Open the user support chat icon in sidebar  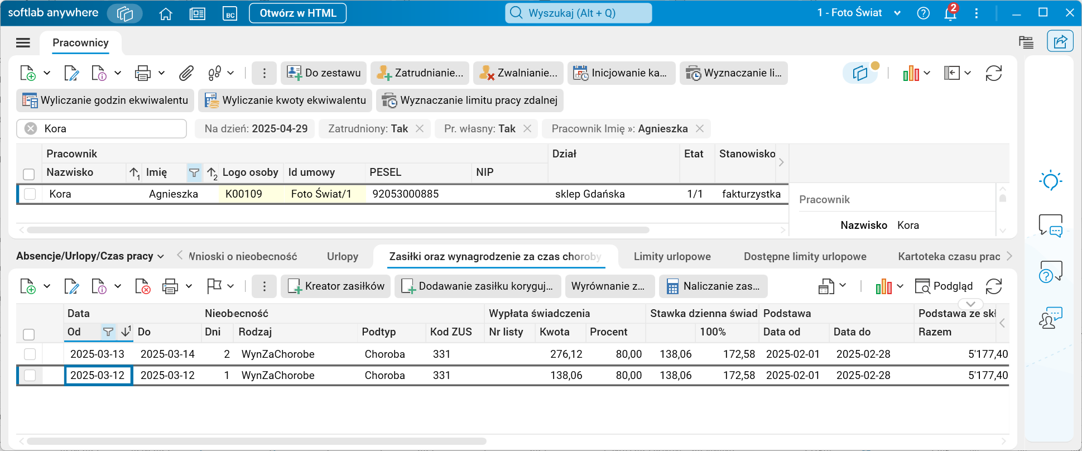1051,318
